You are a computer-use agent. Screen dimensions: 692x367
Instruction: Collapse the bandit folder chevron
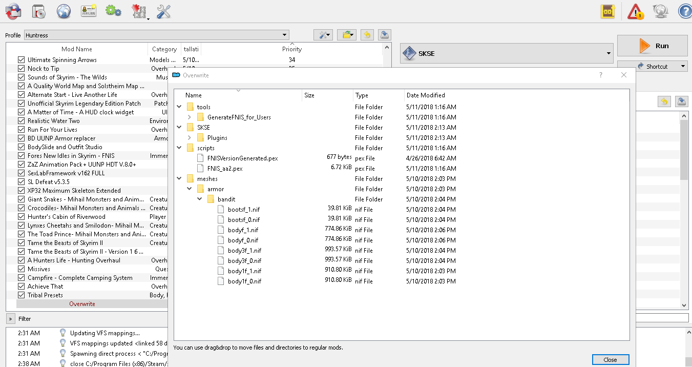pyautogui.click(x=199, y=199)
